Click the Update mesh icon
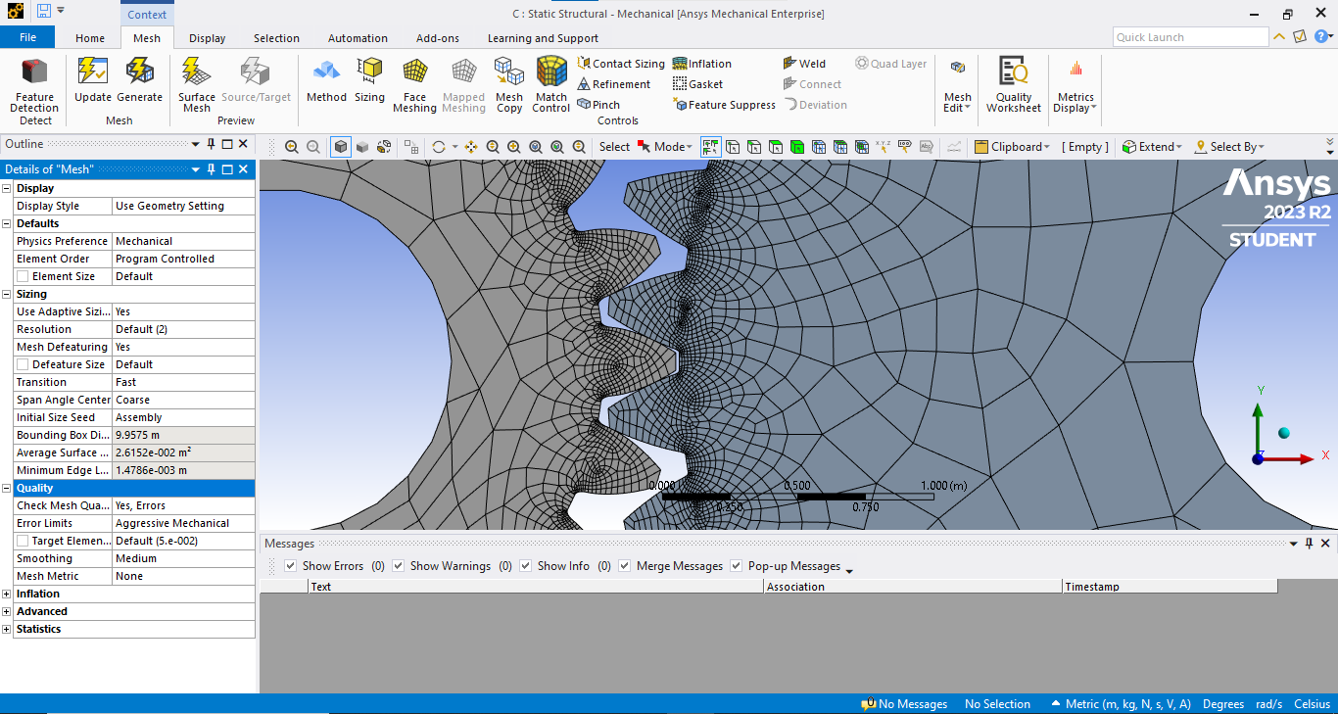 click(93, 72)
